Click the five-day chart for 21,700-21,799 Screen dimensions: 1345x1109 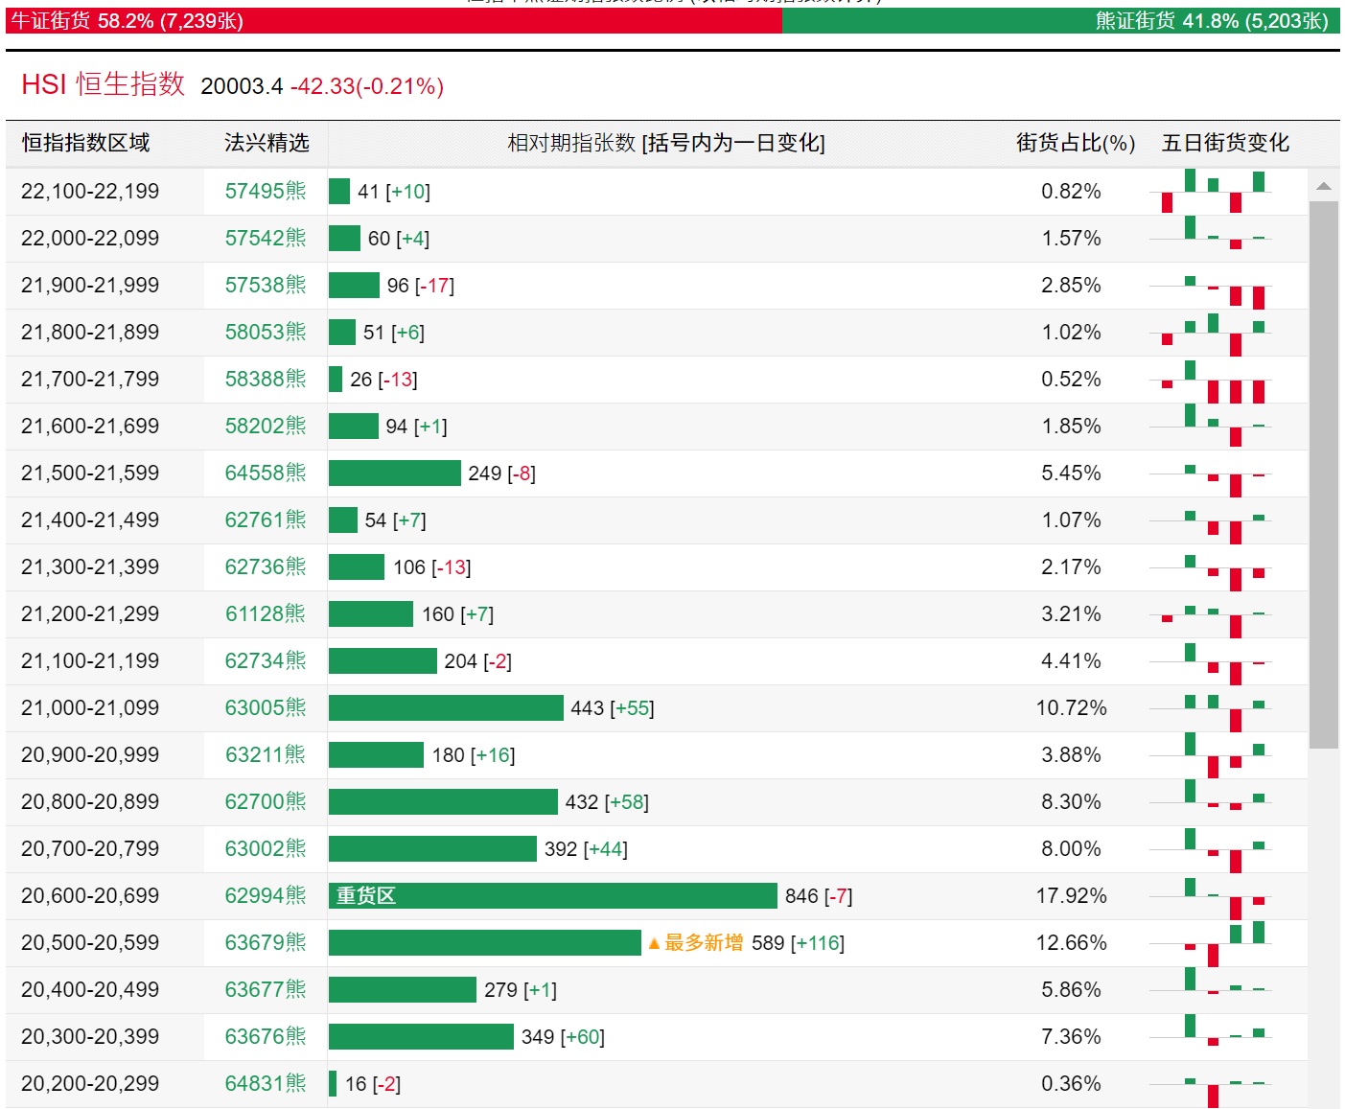1213,380
